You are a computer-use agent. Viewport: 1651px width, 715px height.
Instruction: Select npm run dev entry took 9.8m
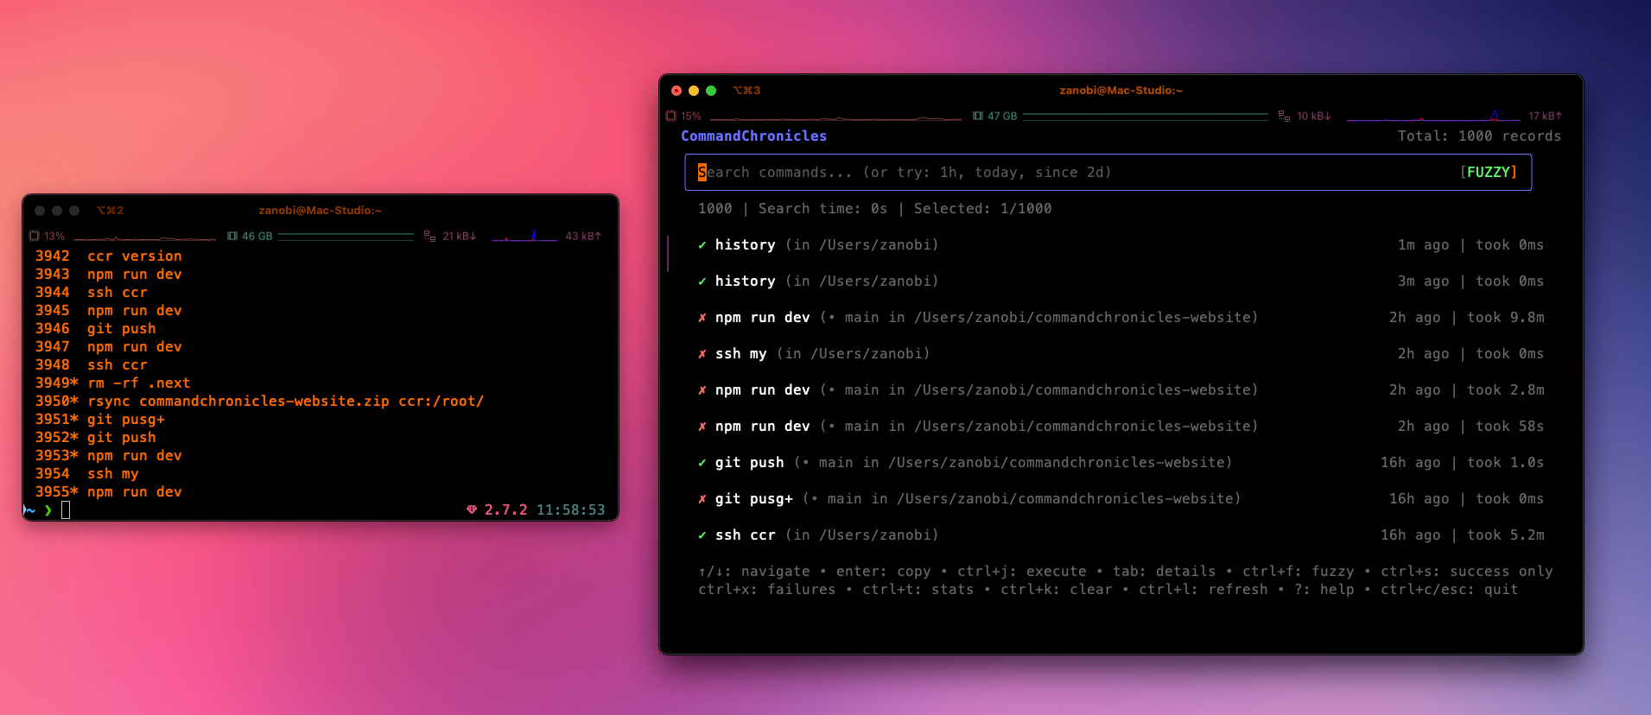[1121, 318]
